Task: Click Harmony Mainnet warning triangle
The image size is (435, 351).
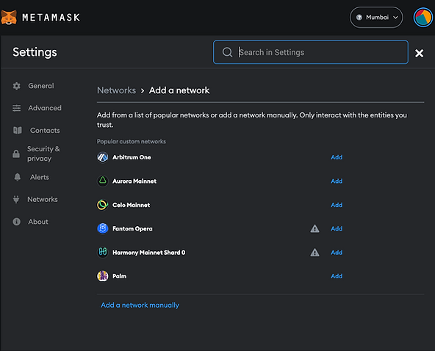Action: tap(314, 253)
